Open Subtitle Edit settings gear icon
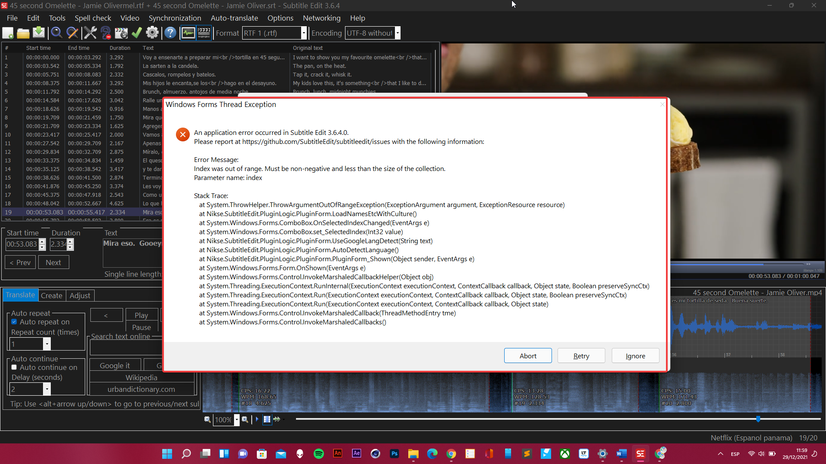This screenshot has height=464, width=826. point(152,33)
